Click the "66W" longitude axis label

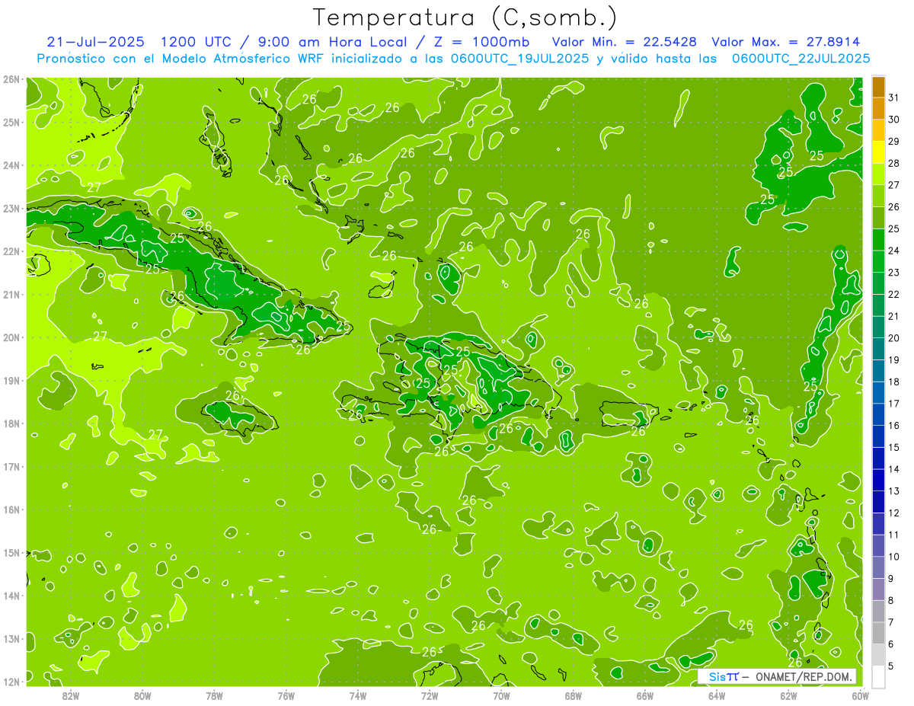tap(644, 695)
